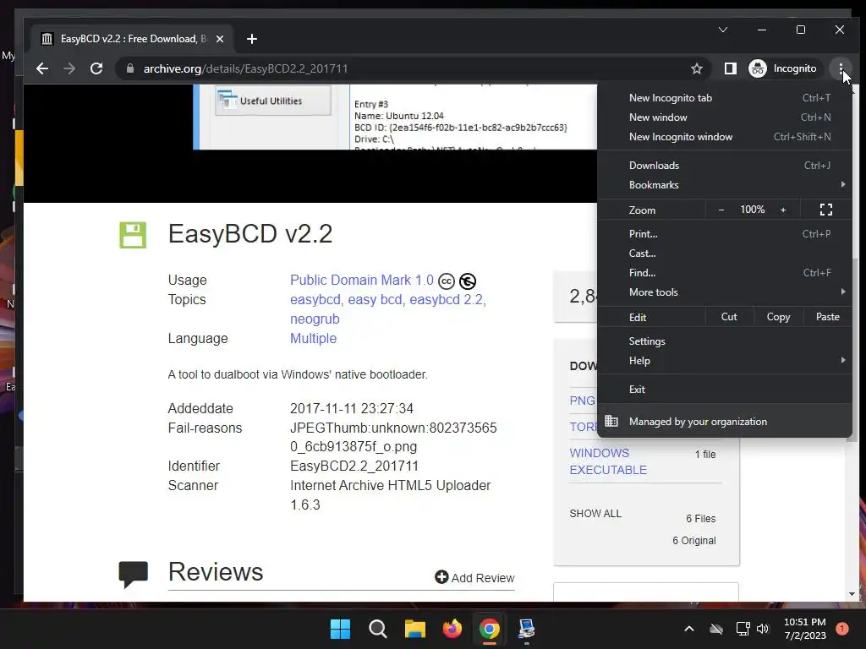Click the Useful Utilities button in screenshot
Image resolution: width=866 pixels, height=649 pixels.
click(x=273, y=101)
